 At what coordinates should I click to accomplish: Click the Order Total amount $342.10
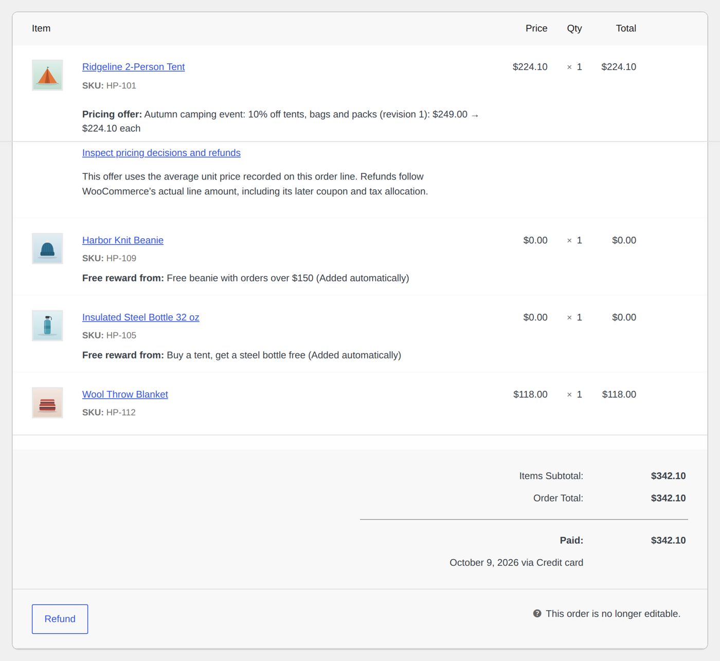pyautogui.click(x=668, y=498)
